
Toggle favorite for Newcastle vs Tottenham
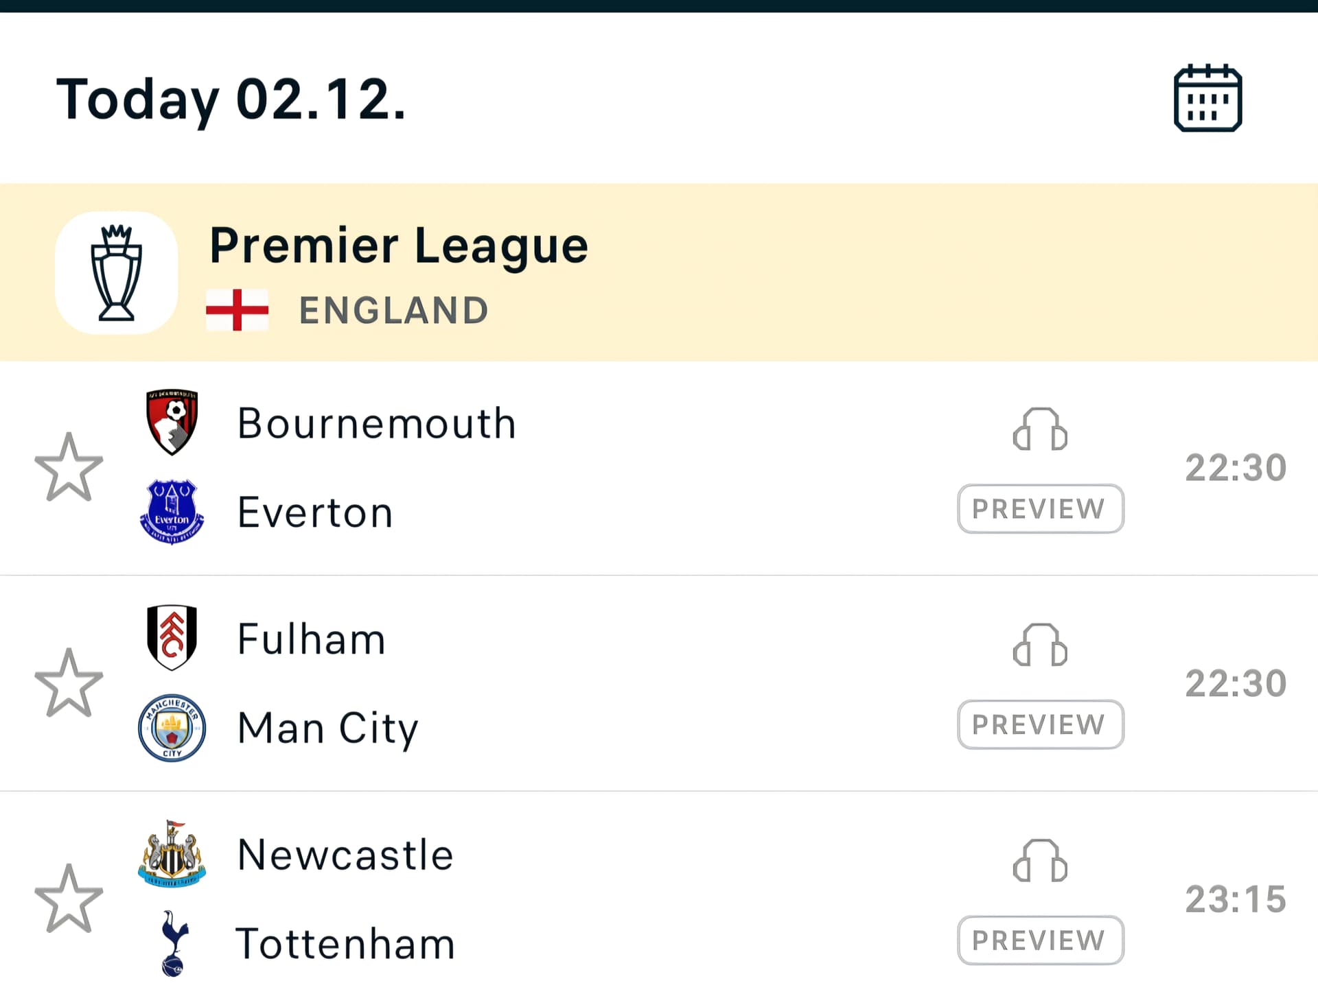(69, 899)
